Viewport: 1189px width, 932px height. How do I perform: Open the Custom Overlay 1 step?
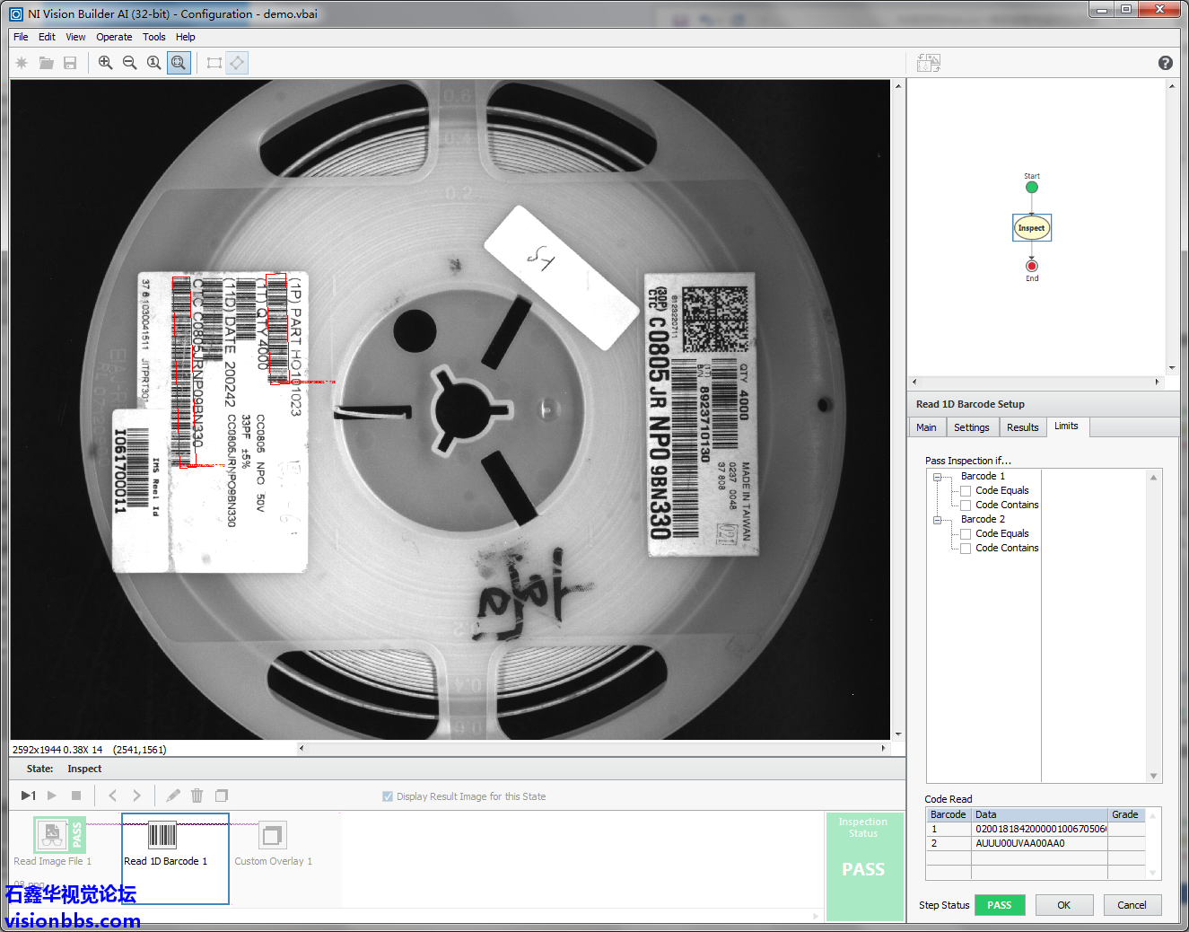(x=273, y=836)
